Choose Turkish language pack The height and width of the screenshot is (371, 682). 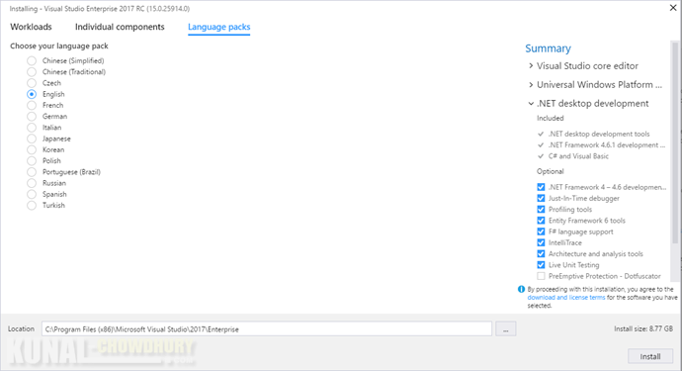[32, 205]
